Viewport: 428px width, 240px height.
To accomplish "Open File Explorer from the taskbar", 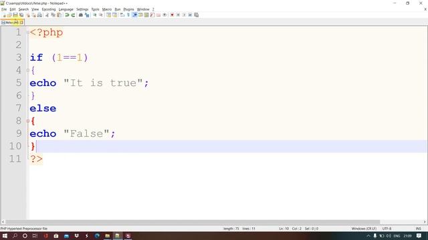I will tap(107, 235).
